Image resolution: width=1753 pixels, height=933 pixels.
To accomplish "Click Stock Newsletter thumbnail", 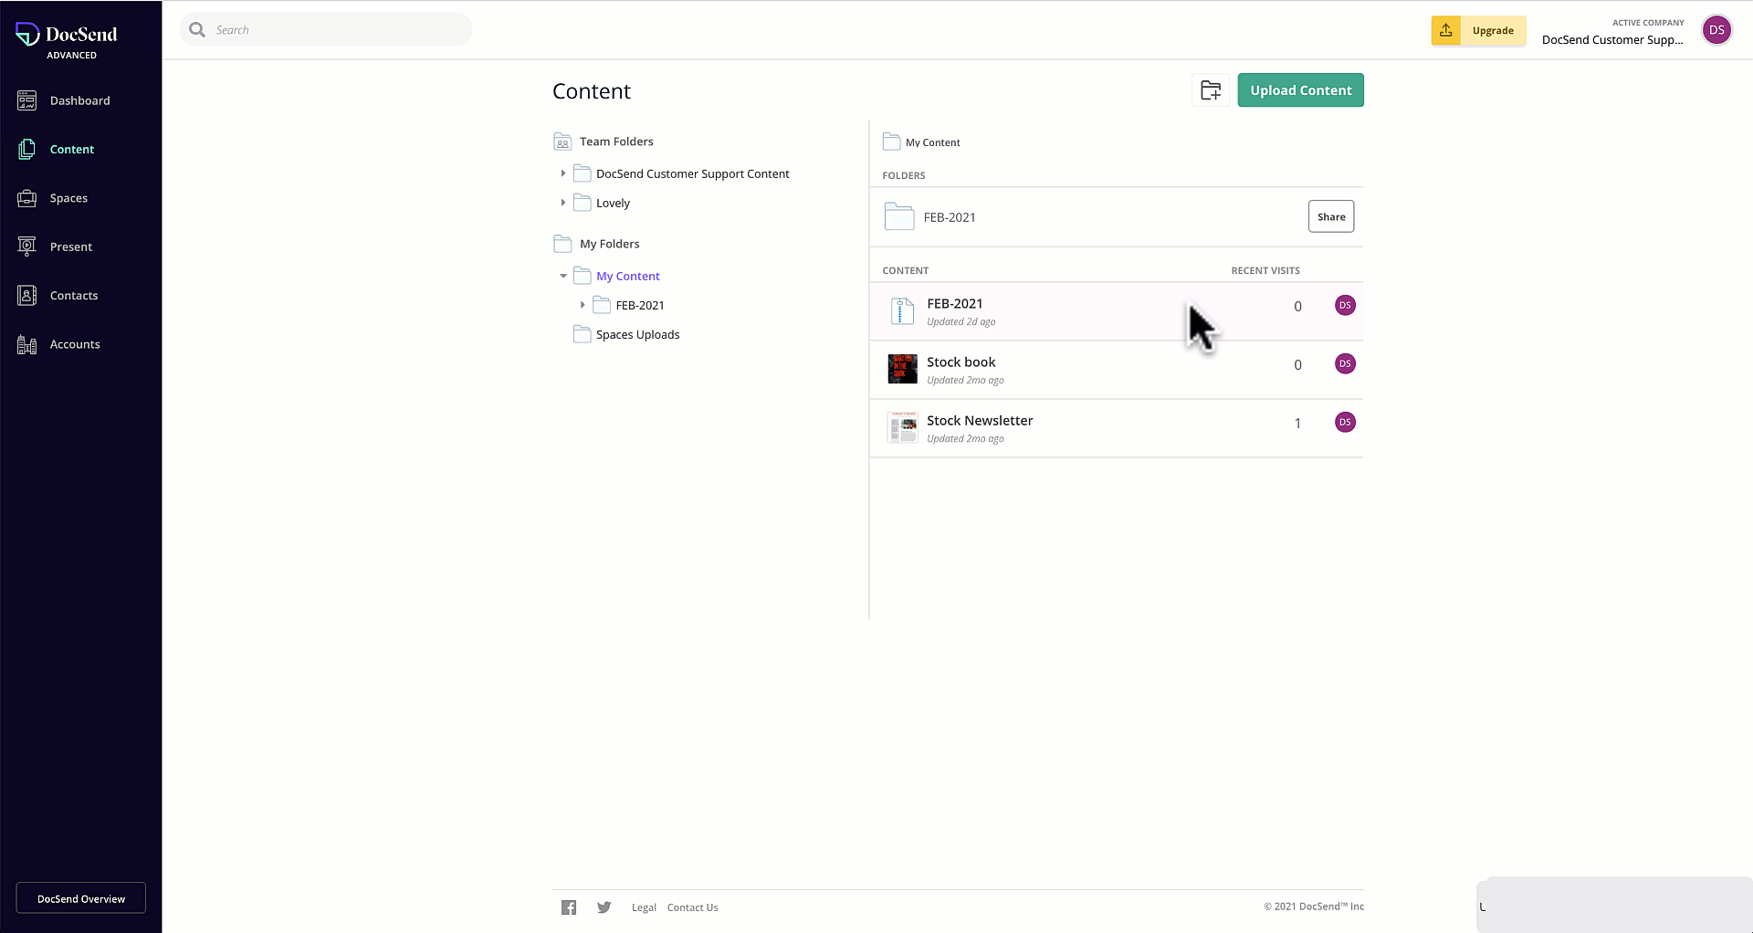I will pyautogui.click(x=902, y=427).
